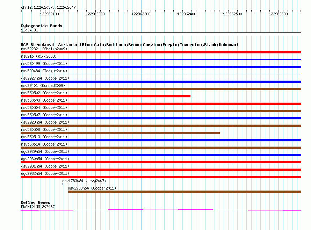
Task: Select the thin blue nsv509484 variant line
Action: (161, 74)
